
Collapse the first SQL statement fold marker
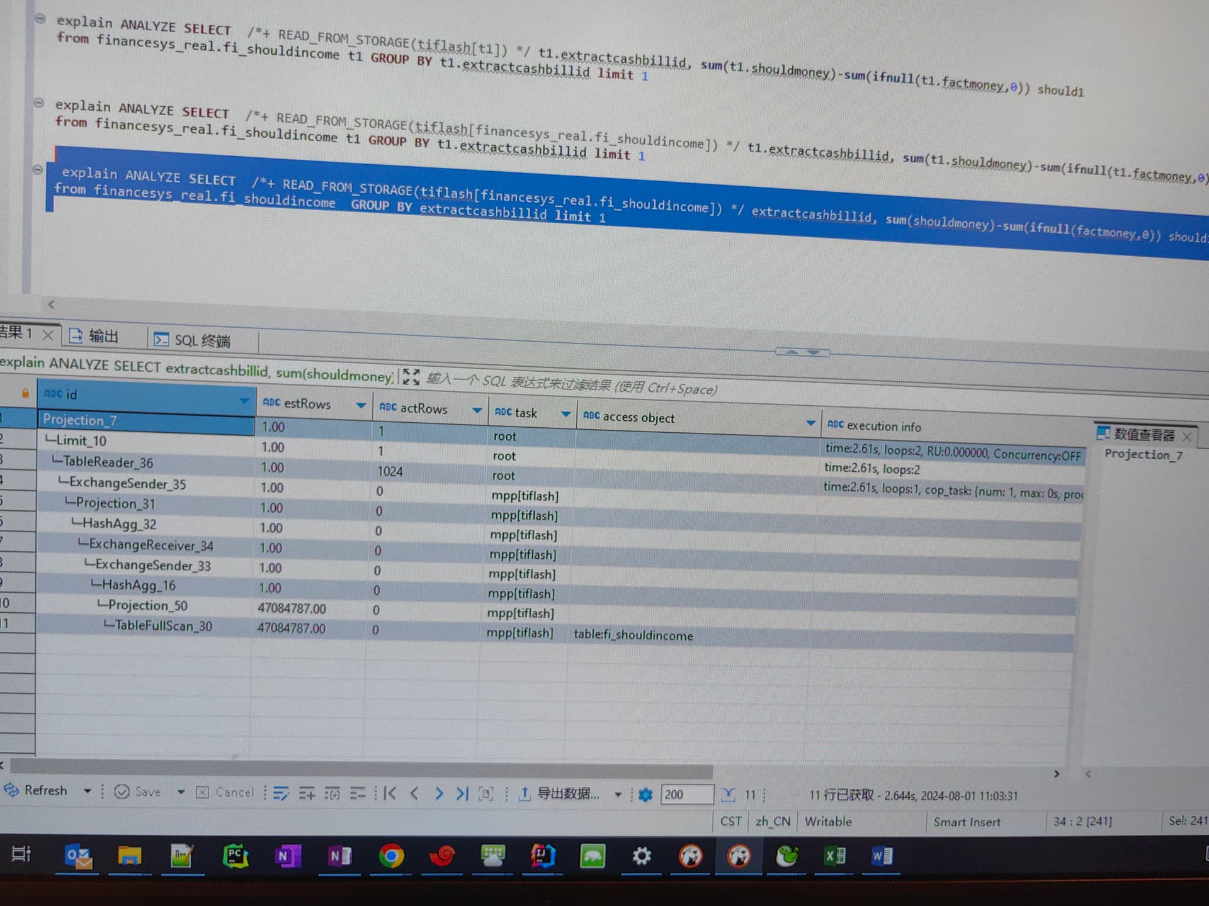tap(40, 19)
